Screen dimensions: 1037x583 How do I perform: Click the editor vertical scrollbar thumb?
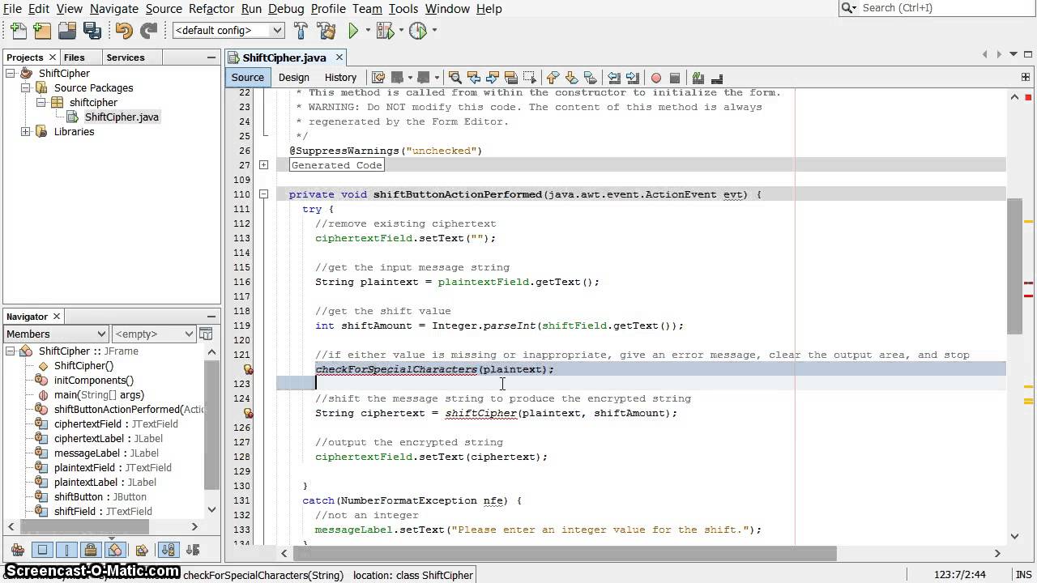click(1015, 266)
